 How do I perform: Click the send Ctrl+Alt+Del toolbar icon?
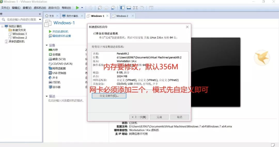pos(91,8)
